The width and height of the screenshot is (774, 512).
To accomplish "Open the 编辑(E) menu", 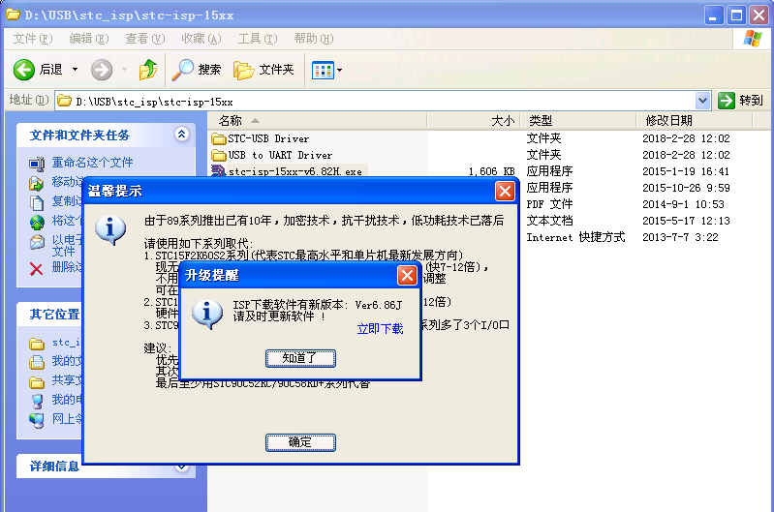I will [89, 39].
